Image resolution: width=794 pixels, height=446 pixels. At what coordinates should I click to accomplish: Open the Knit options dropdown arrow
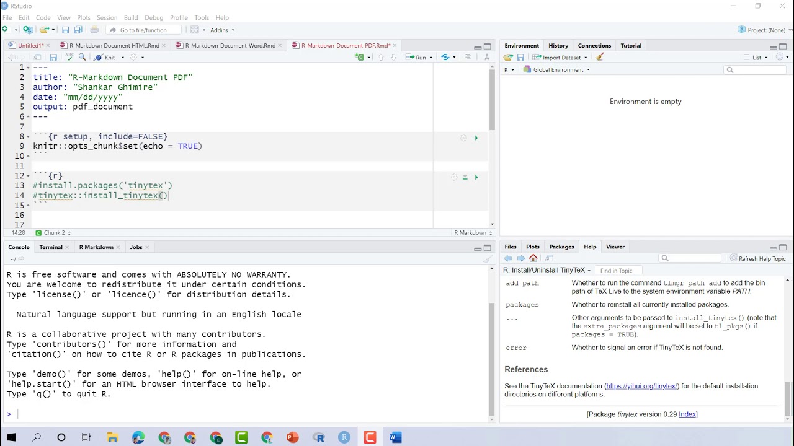pyautogui.click(x=122, y=58)
